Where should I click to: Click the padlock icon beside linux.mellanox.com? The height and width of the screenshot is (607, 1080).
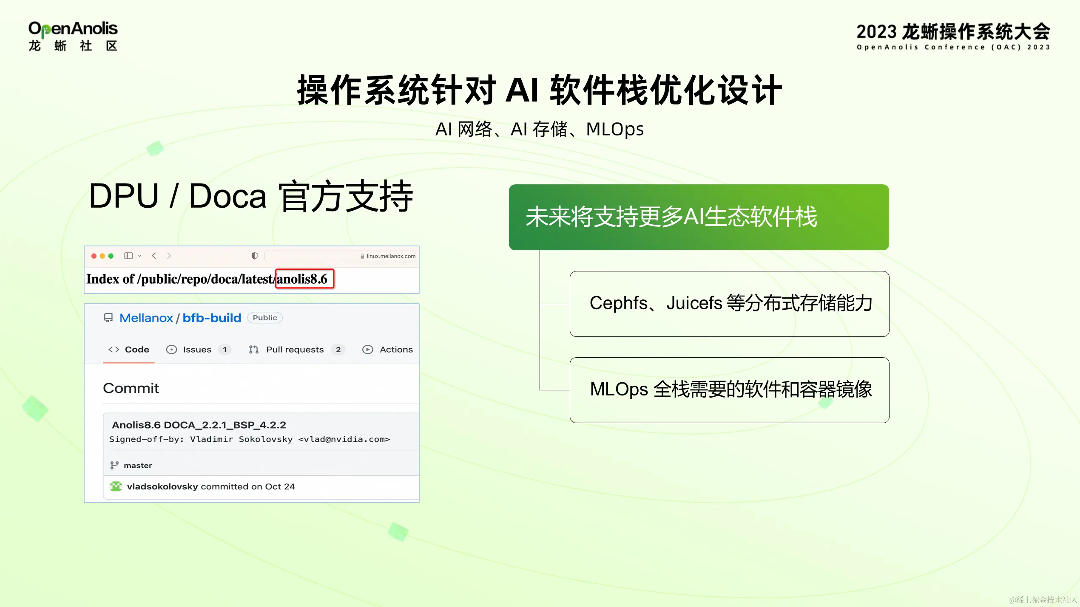point(361,256)
